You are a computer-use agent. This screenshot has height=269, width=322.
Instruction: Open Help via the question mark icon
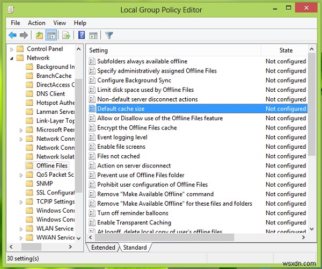click(x=82, y=35)
